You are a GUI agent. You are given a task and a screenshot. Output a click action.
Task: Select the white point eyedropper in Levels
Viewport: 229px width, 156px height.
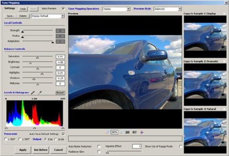pyautogui.click(x=40, y=92)
